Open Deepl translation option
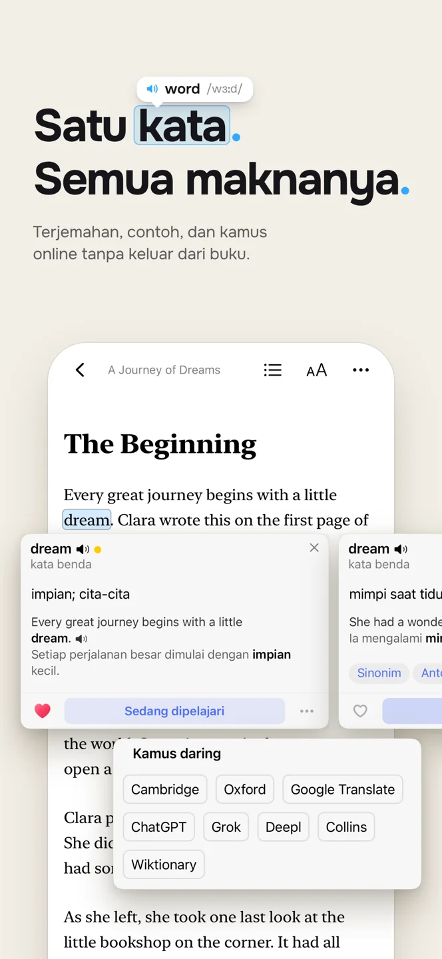This screenshot has width=442, height=959. click(x=284, y=827)
